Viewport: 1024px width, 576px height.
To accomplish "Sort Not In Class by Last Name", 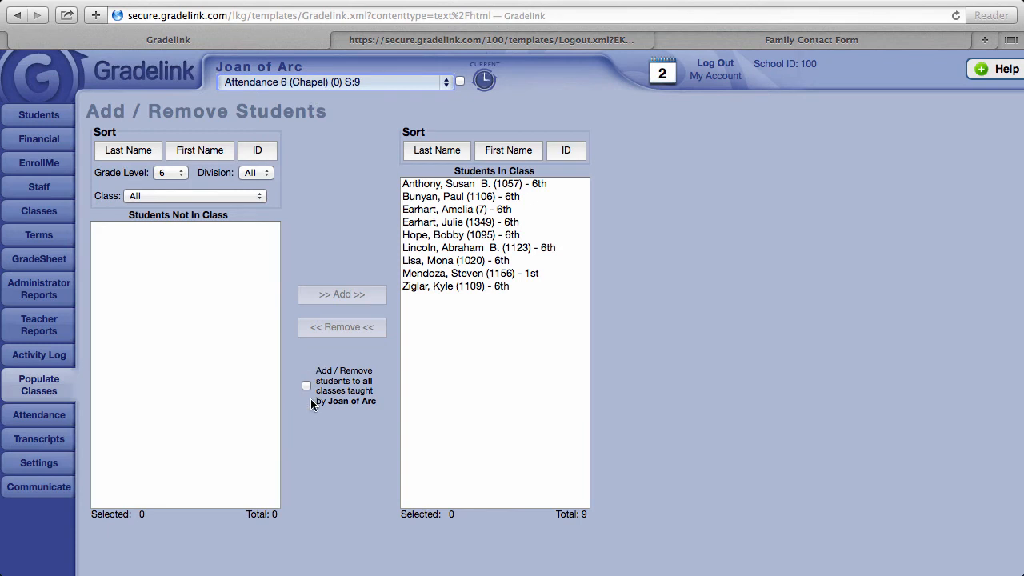I will (x=128, y=150).
